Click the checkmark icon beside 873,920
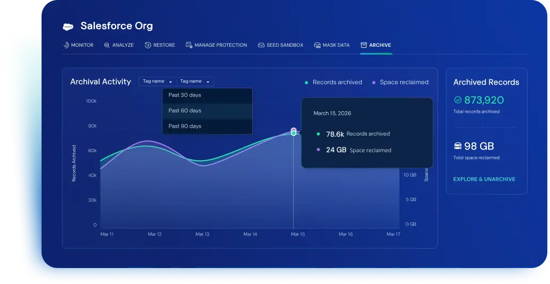 [x=458, y=100]
